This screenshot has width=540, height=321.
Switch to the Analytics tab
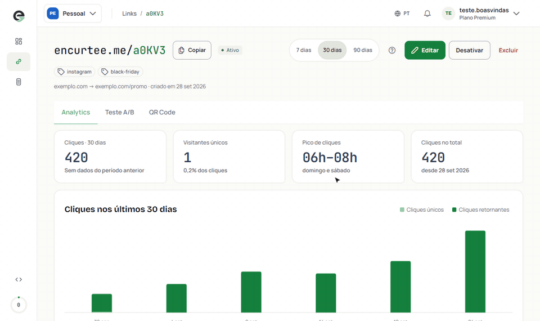76,113
